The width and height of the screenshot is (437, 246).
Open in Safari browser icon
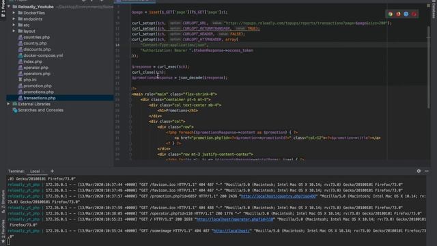point(406,14)
